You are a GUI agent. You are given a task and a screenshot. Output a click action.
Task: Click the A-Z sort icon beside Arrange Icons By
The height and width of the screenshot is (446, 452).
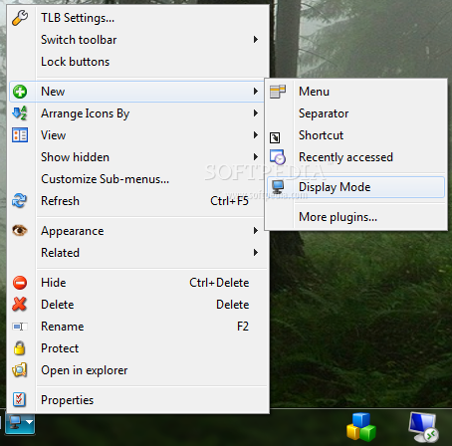click(20, 113)
